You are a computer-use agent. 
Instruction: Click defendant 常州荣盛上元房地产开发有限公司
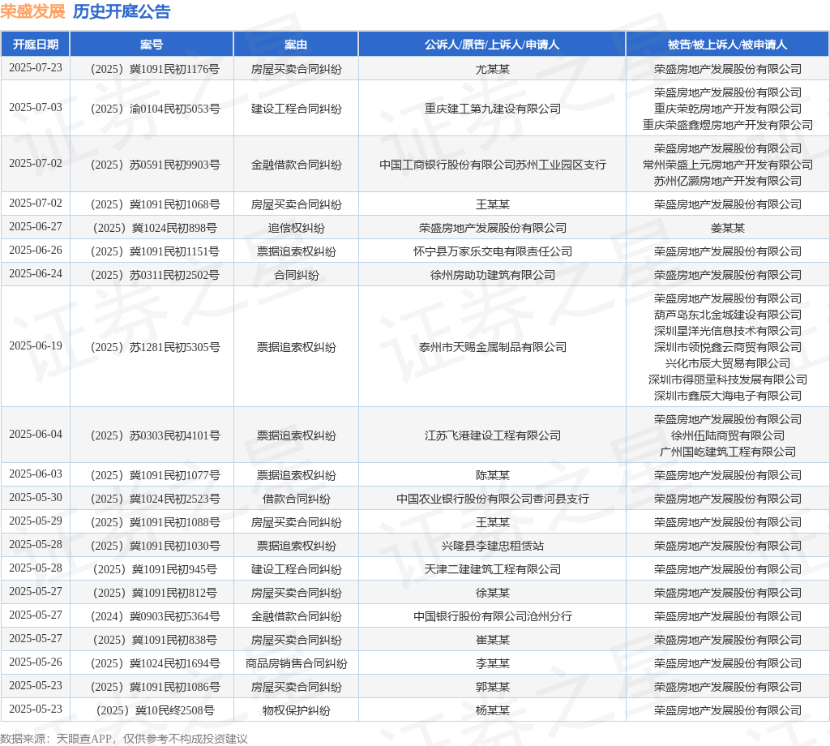[727, 165]
